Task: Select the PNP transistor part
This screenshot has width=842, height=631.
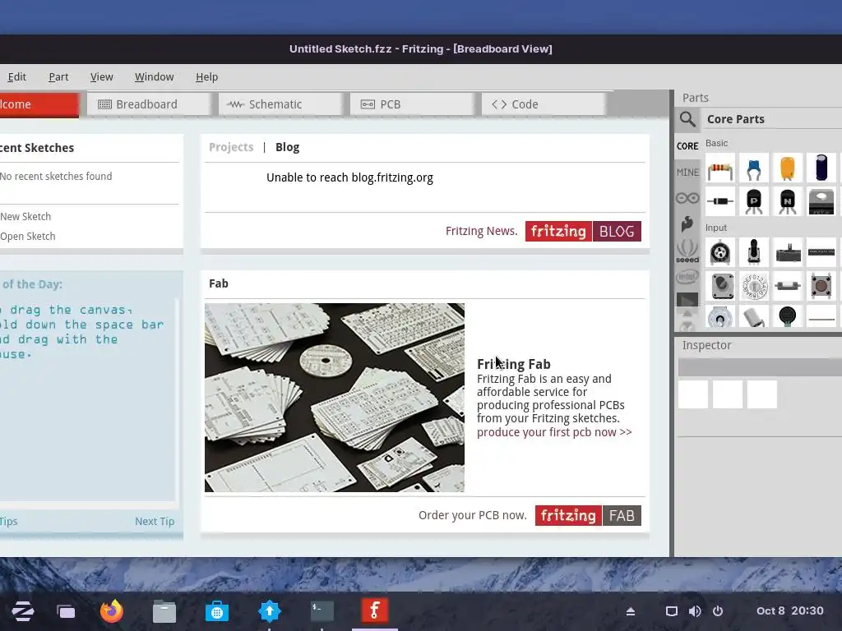Action: point(754,201)
